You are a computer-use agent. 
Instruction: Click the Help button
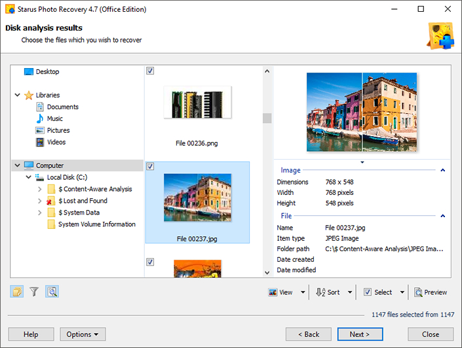click(x=31, y=334)
